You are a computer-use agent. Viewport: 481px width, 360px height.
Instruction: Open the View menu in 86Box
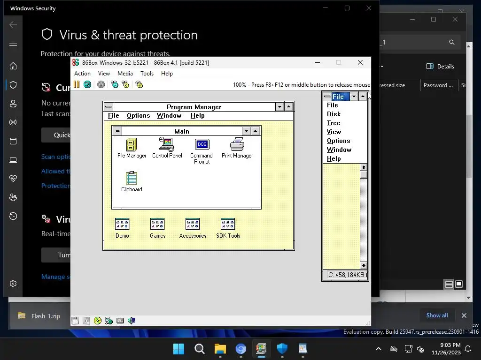click(104, 74)
